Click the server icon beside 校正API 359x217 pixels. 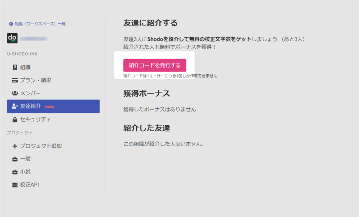point(15,185)
